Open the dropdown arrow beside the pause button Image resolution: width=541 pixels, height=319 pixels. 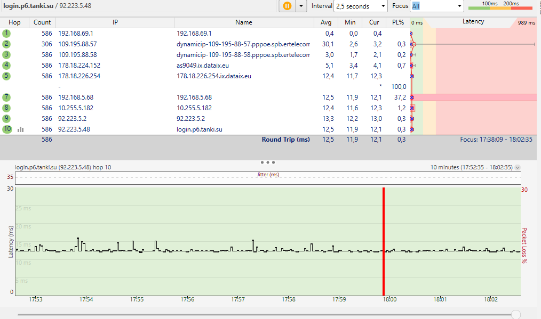pos(301,6)
